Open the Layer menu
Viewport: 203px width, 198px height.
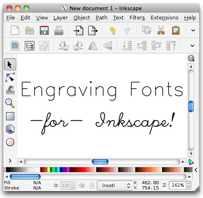click(60, 18)
